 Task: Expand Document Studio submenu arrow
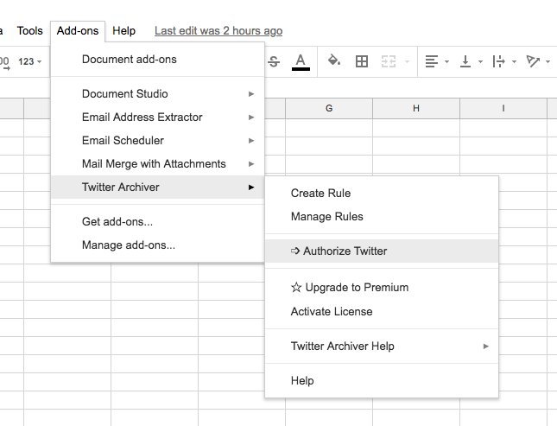tap(251, 94)
